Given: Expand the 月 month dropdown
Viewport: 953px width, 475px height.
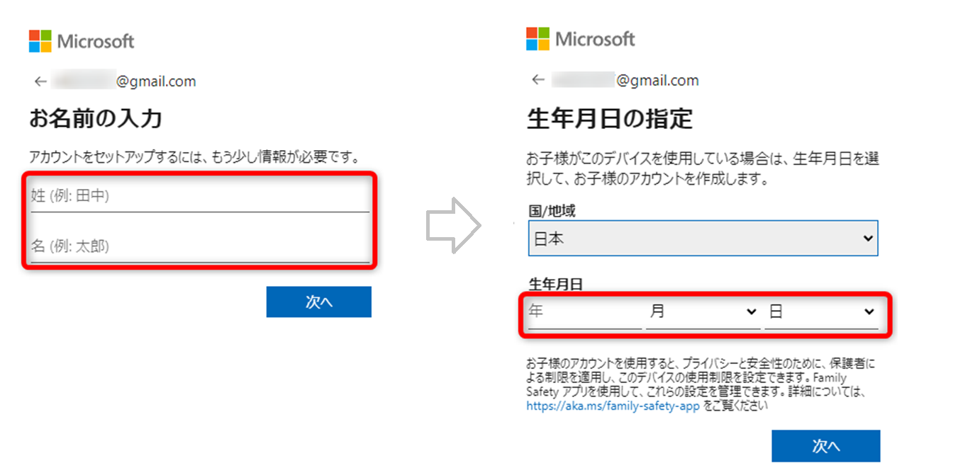Looking at the screenshot, I should pyautogui.click(x=703, y=312).
